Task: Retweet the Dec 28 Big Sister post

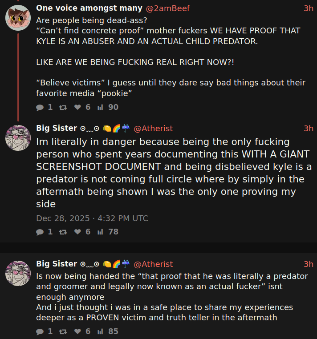Action: click(x=63, y=232)
